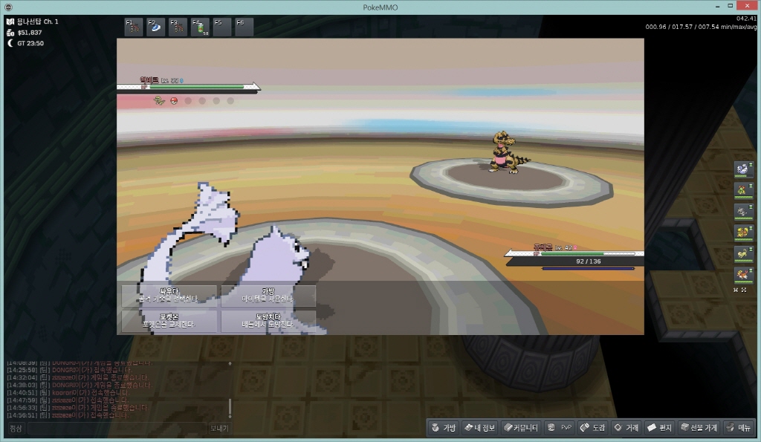Open 선물 가게 (Gift Shop)
The width and height of the screenshot is (761, 442).
pos(699,427)
